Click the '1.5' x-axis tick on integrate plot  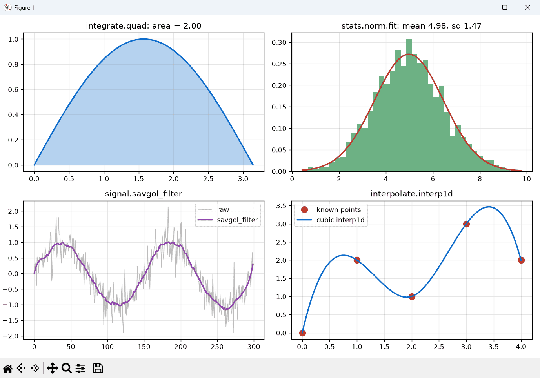pyautogui.click(x=138, y=179)
